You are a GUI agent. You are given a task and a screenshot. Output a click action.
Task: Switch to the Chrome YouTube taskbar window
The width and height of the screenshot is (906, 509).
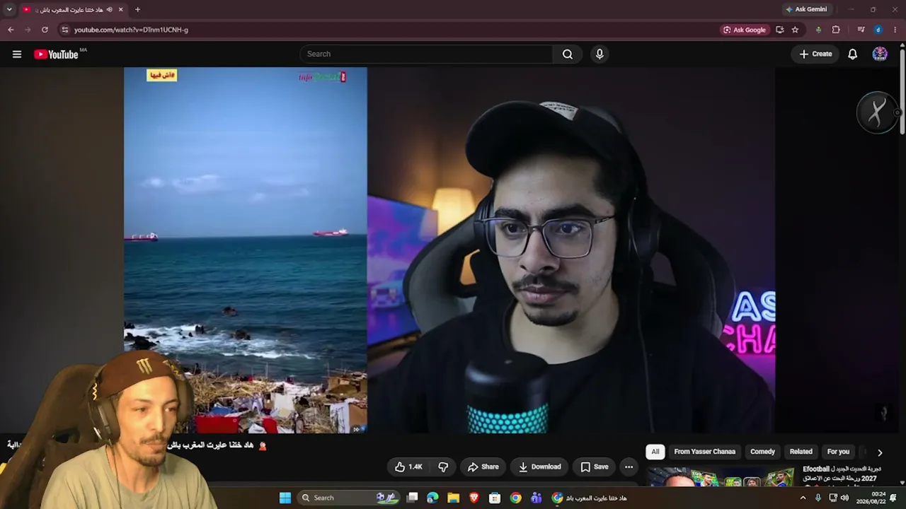[590, 498]
